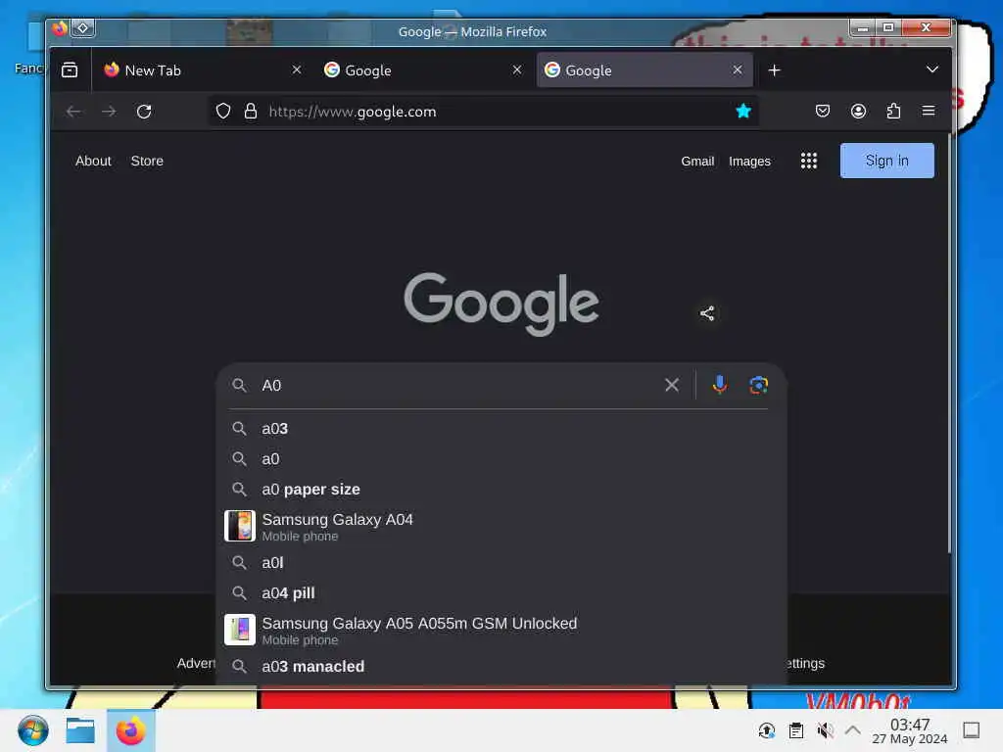Click the share icon beside the Google logo

(x=707, y=313)
